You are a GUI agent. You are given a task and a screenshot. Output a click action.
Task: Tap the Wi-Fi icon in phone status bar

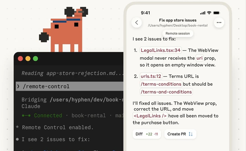209,13
